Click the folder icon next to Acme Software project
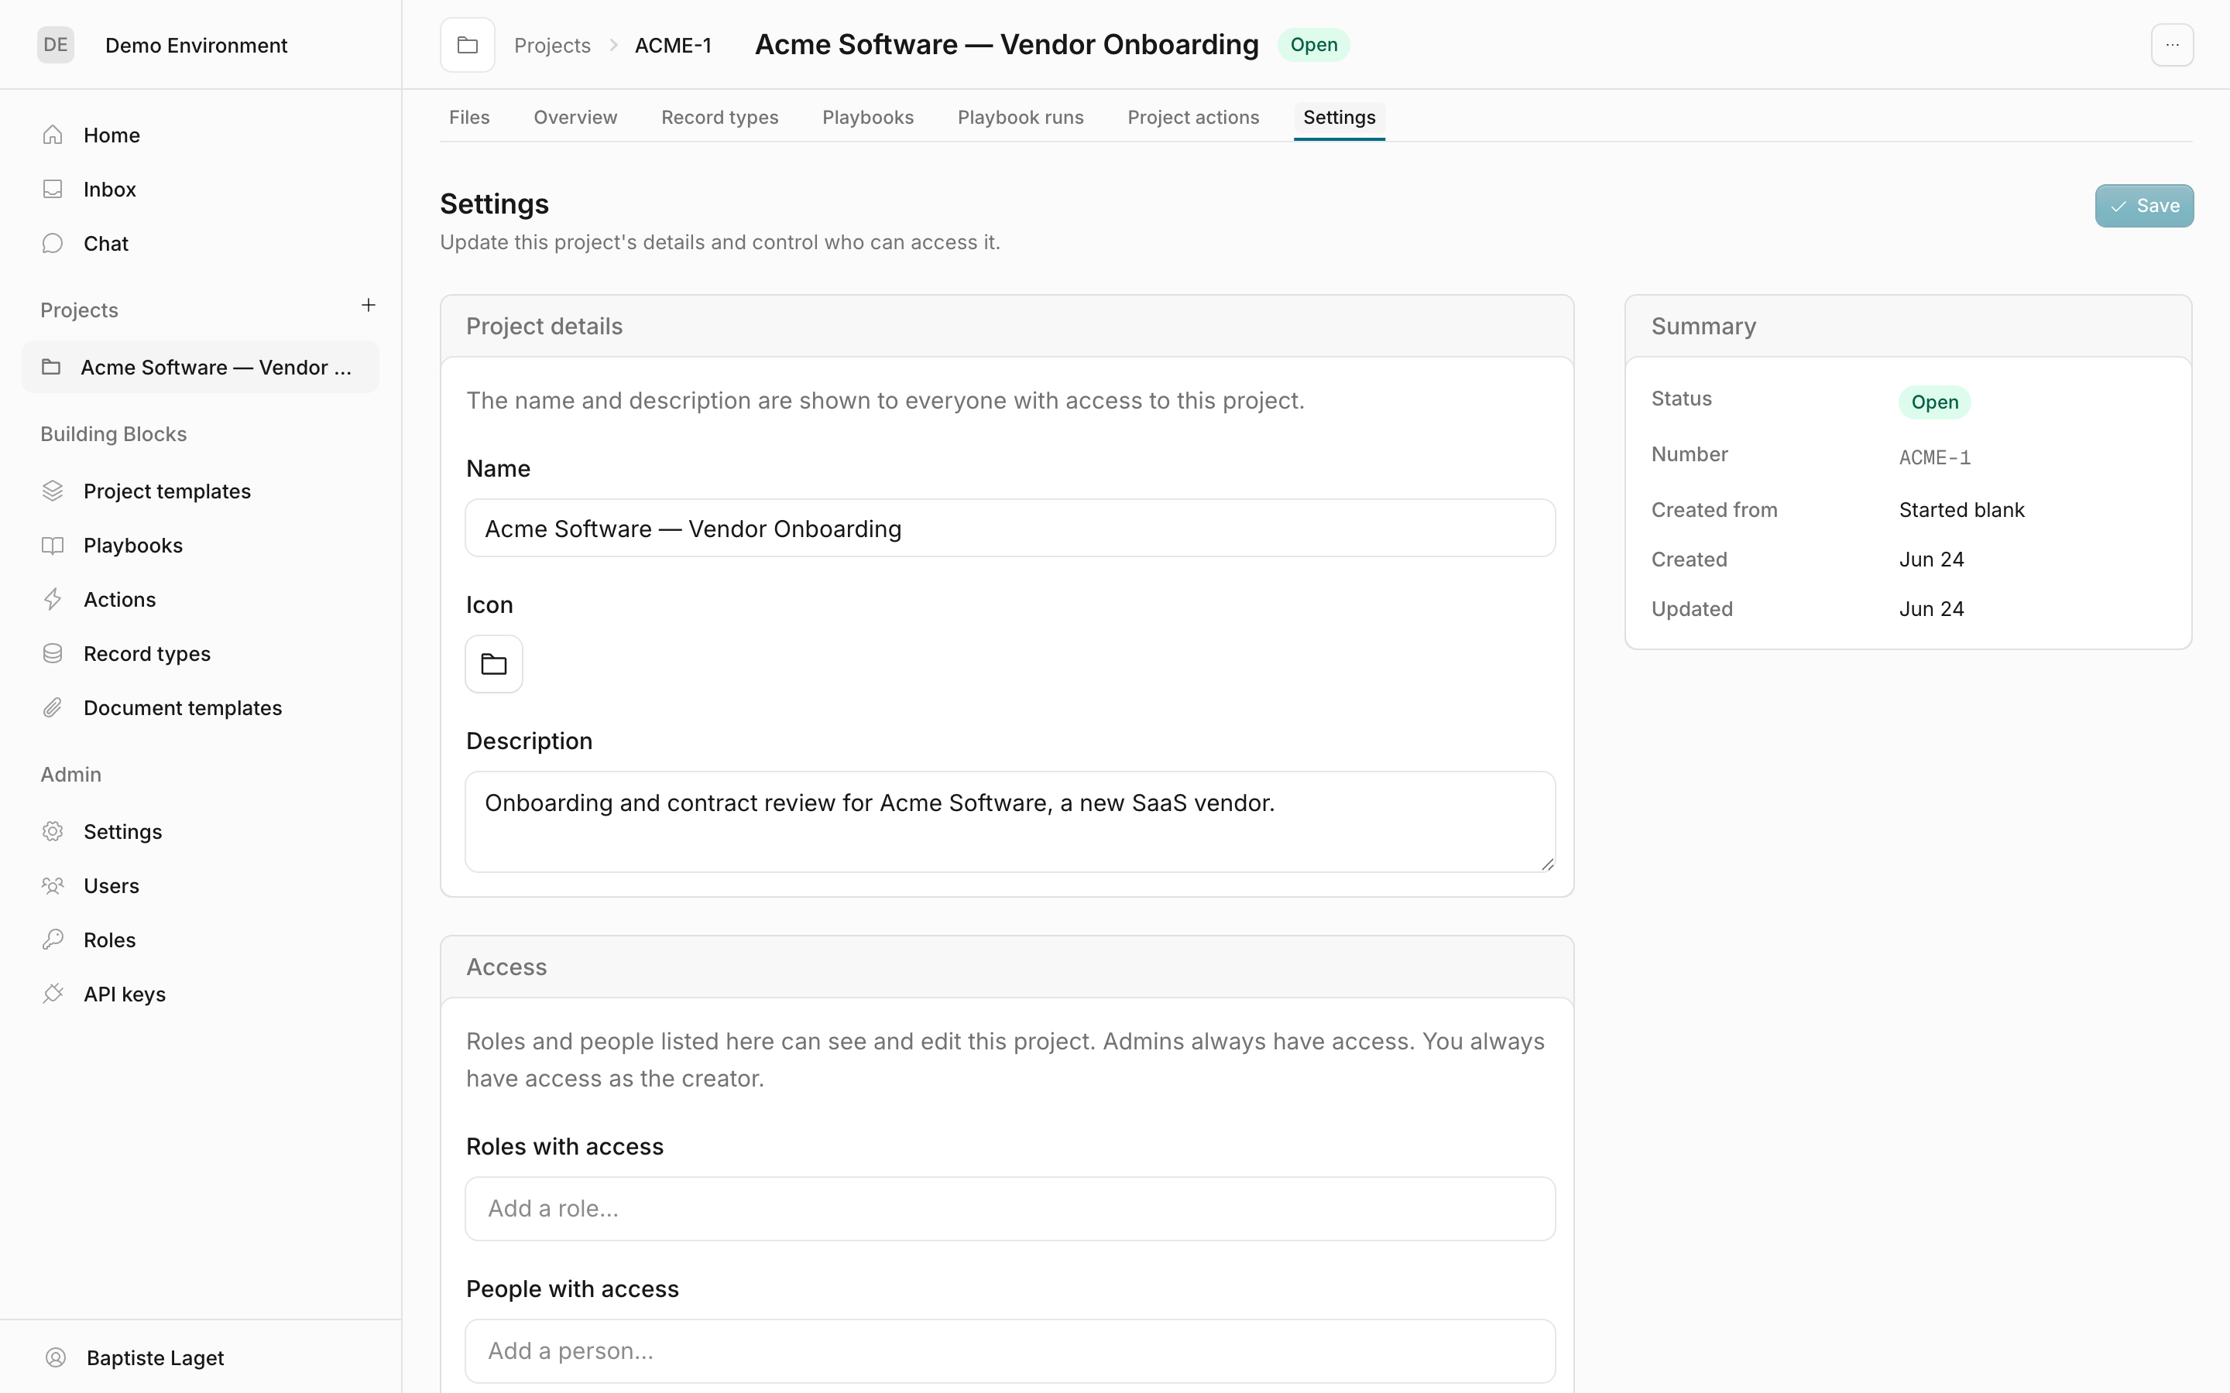Image resolution: width=2230 pixels, height=1393 pixels. pyautogui.click(x=52, y=367)
